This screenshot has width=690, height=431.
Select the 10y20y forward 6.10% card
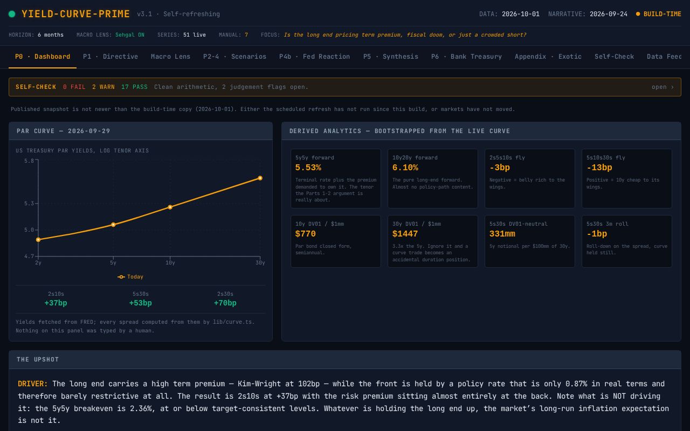tap(433, 179)
